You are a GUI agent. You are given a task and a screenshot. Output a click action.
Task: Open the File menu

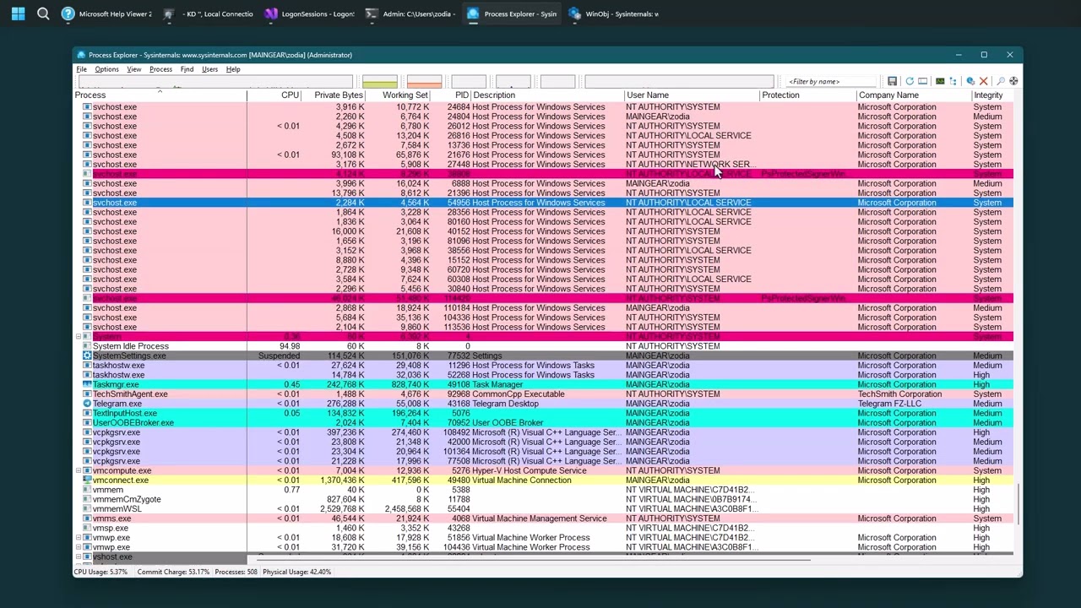pyautogui.click(x=82, y=69)
